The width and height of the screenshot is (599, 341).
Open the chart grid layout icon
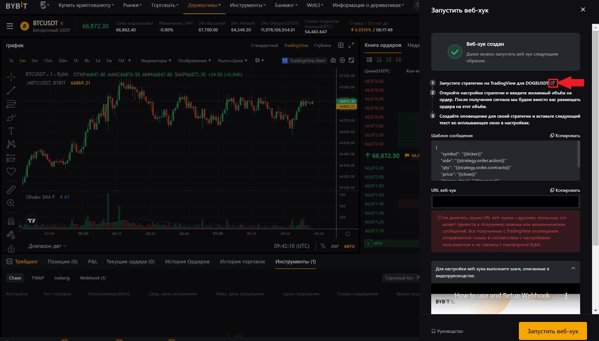pos(341,45)
